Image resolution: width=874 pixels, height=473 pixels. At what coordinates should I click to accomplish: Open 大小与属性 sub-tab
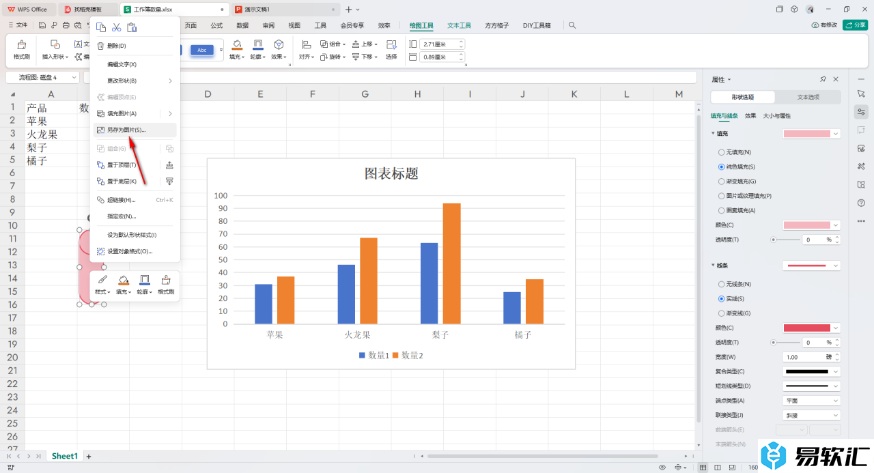pyautogui.click(x=776, y=116)
